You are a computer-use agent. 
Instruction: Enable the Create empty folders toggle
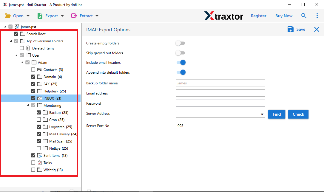point(180,43)
